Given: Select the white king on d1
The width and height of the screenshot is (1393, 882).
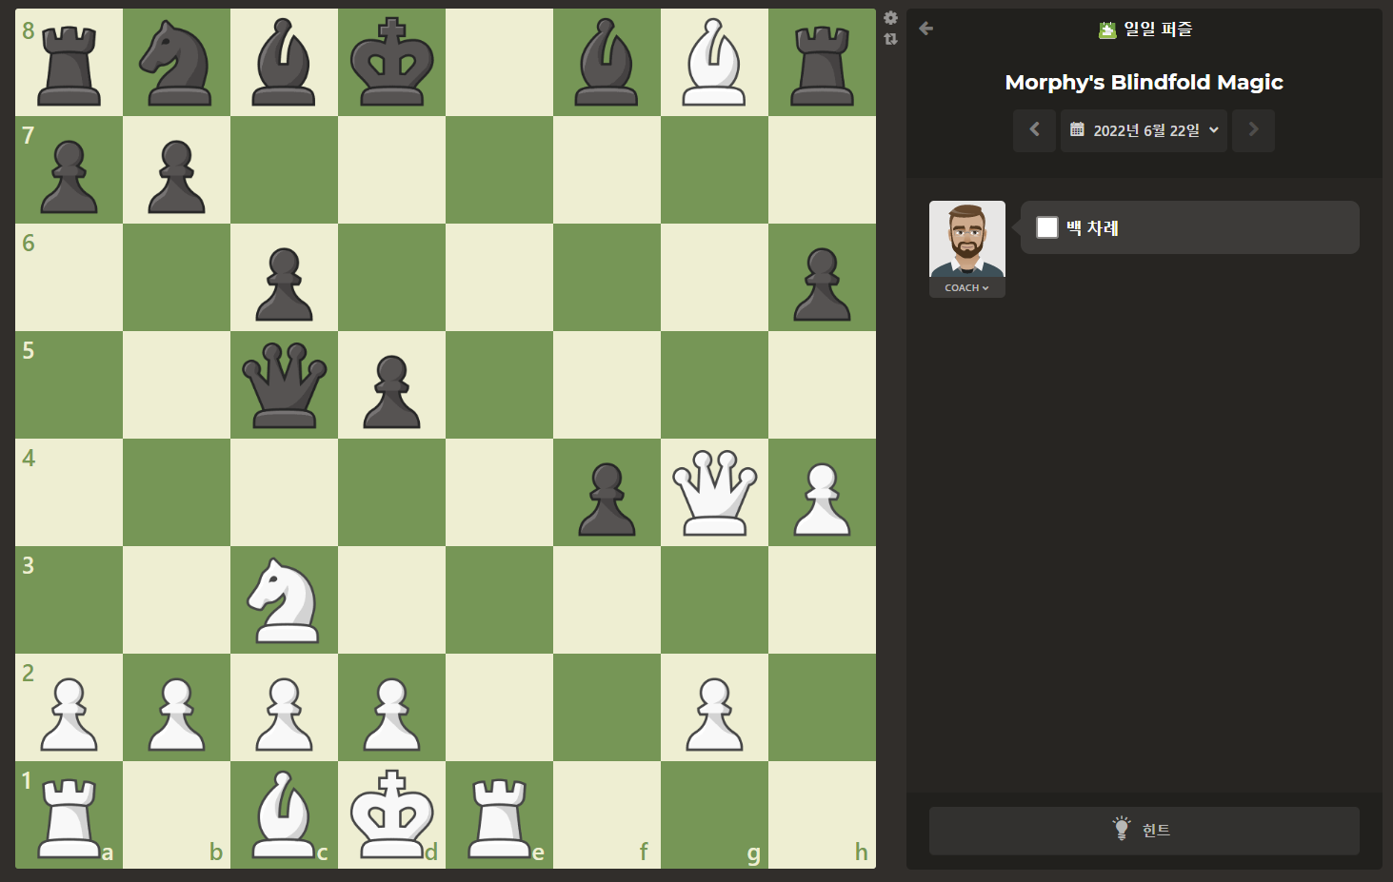Looking at the screenshot, I should 391,814.
